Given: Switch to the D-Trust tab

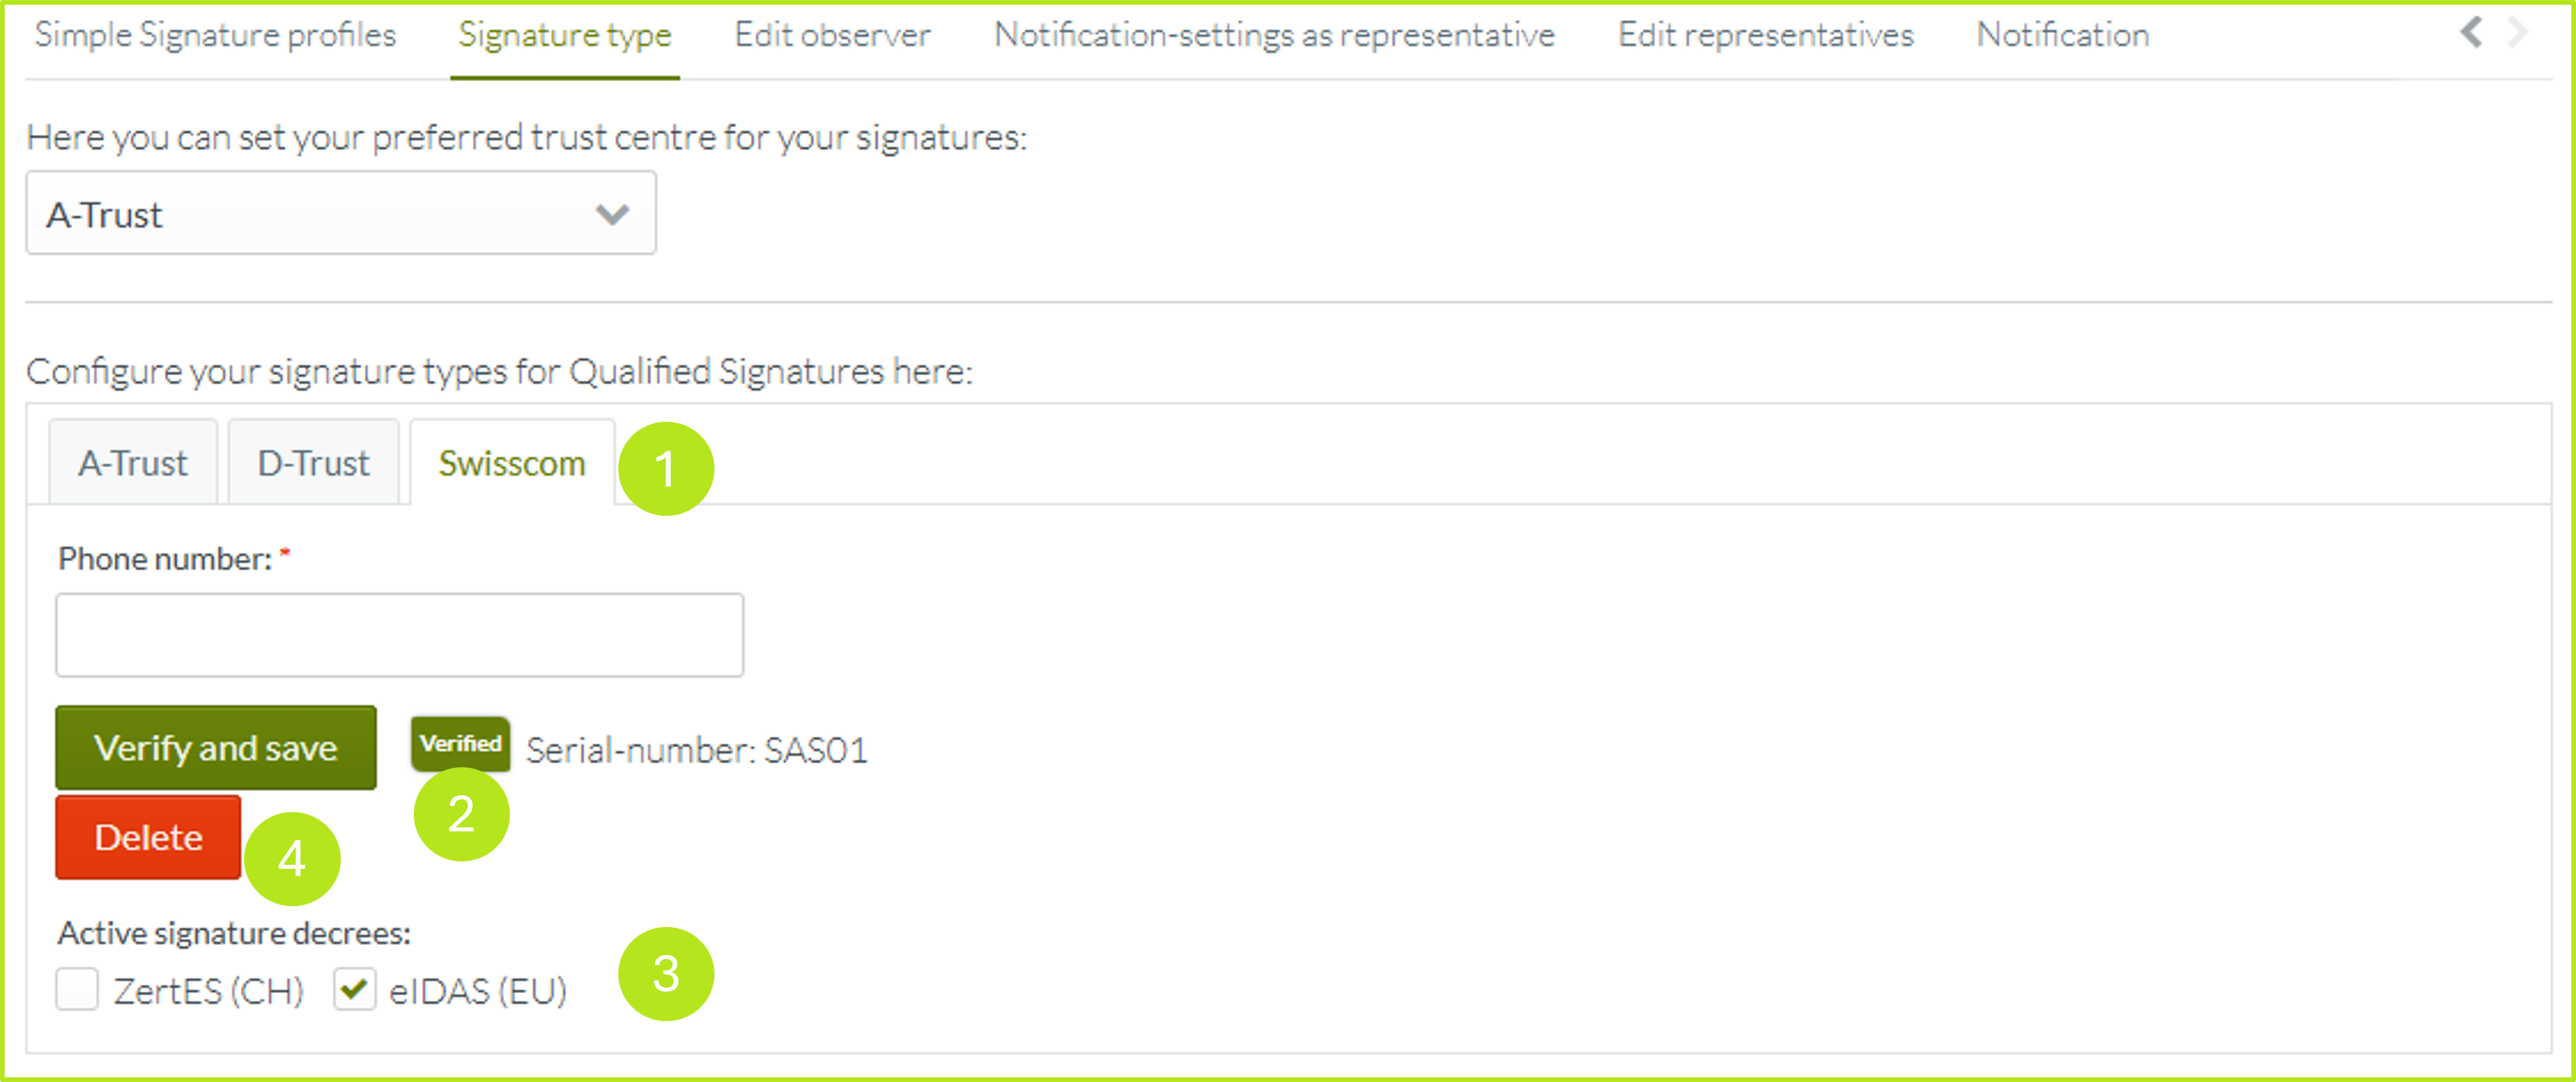Looking at the screenshot, I should coord(313,461).
